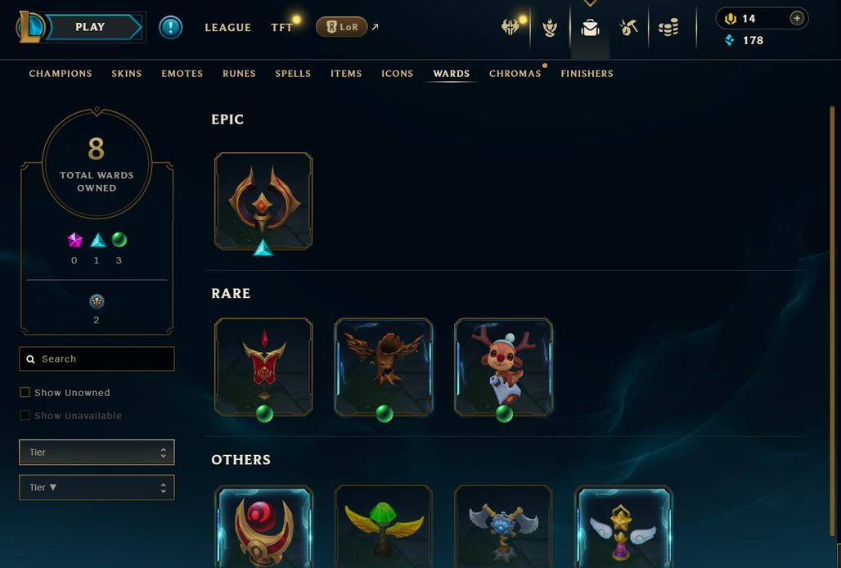Click the wards list vertical scrollbar
The height and width of the screenshot is (568, 841).
coord(833,321)
